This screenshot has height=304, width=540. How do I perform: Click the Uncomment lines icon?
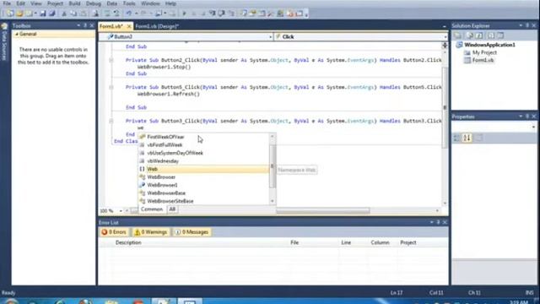(x=116, y=14)
